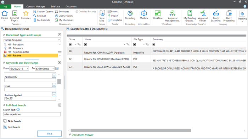
Task: Start Batch Scanning
Action: click(x=216, y=16)
